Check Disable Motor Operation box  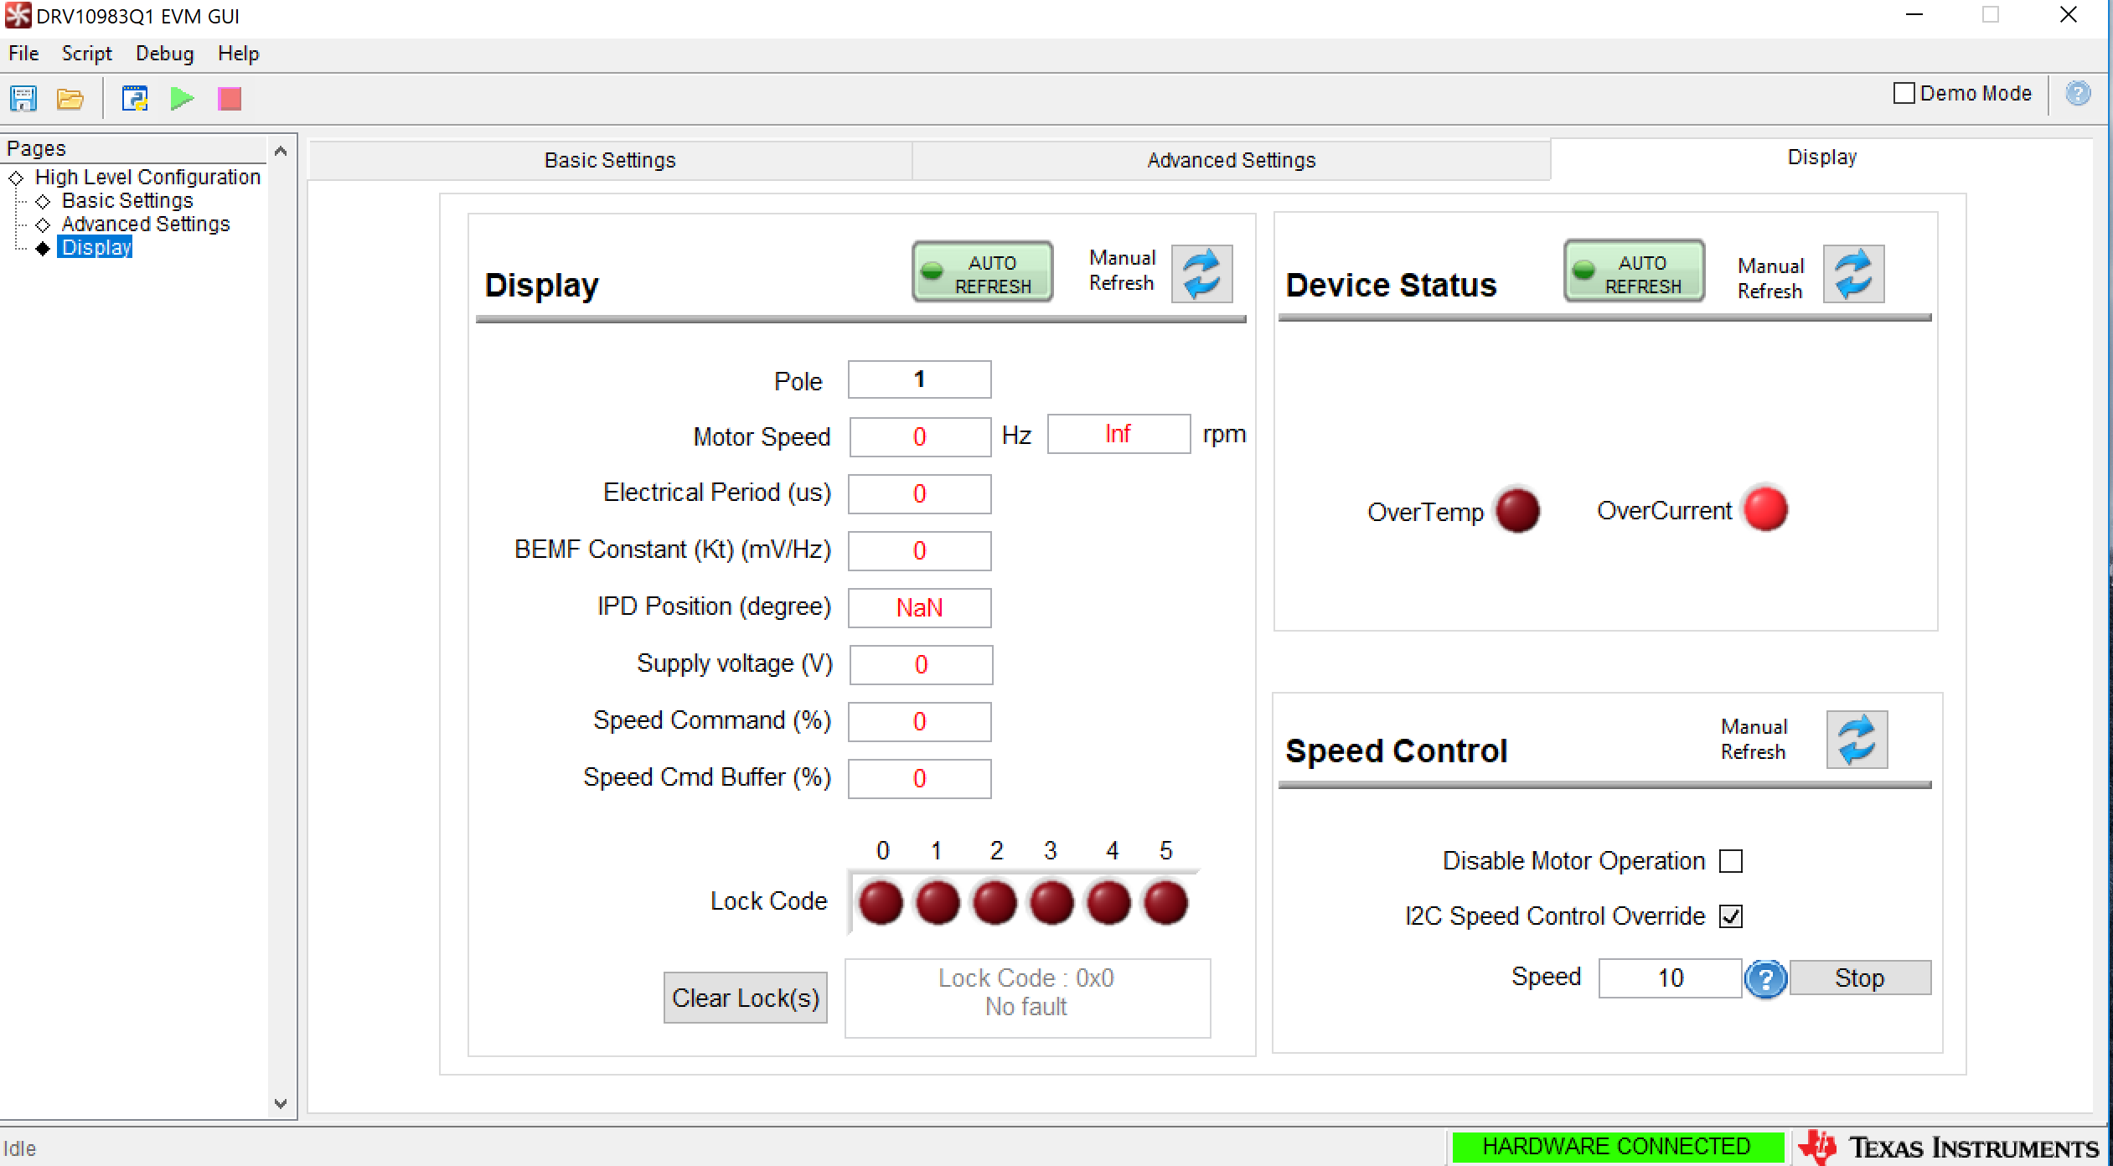click(x=1731, y=861)
